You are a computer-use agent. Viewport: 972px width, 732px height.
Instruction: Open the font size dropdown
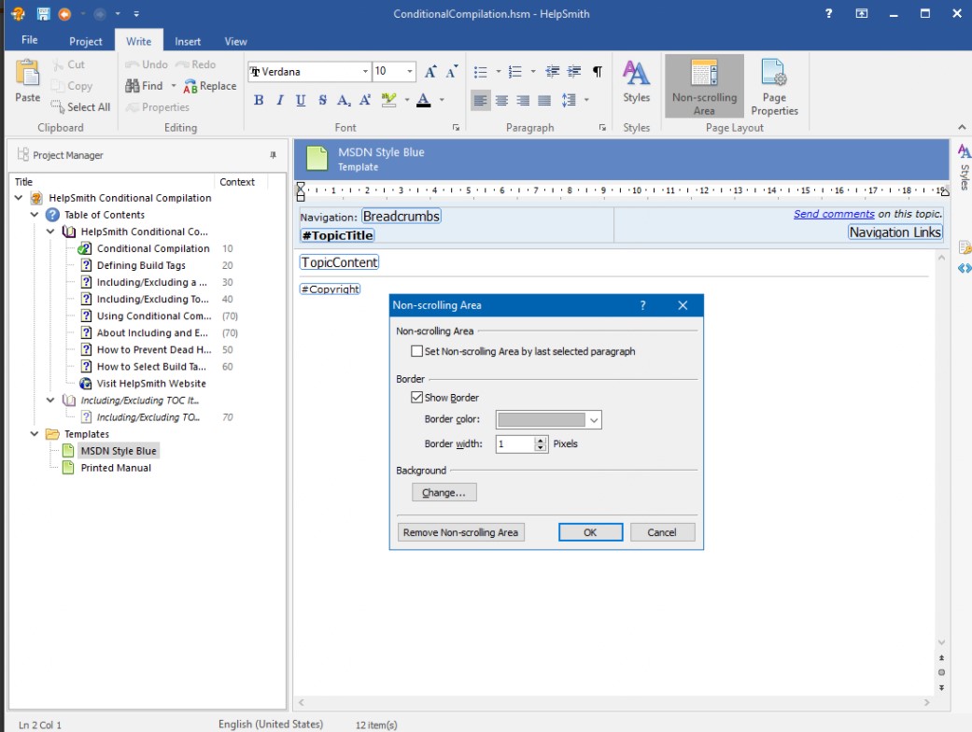coord(408,71)
